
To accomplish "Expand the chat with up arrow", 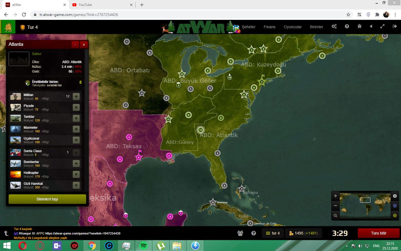I will tap(6, 233).
